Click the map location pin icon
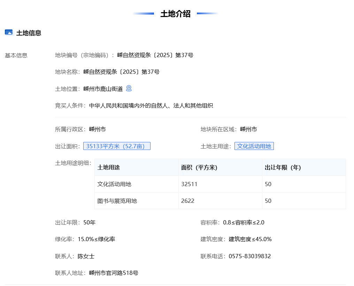This screenshot has height=286, width=354. click(x=129, y=88)
